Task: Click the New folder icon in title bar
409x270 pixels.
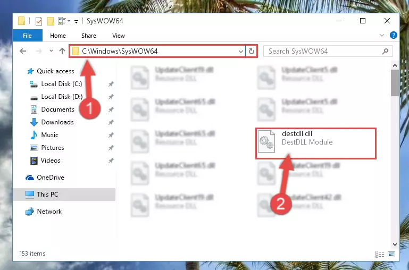Action: (x=51, y=21)
